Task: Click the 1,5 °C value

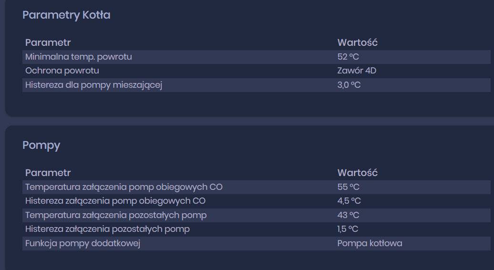Action: 348,229
